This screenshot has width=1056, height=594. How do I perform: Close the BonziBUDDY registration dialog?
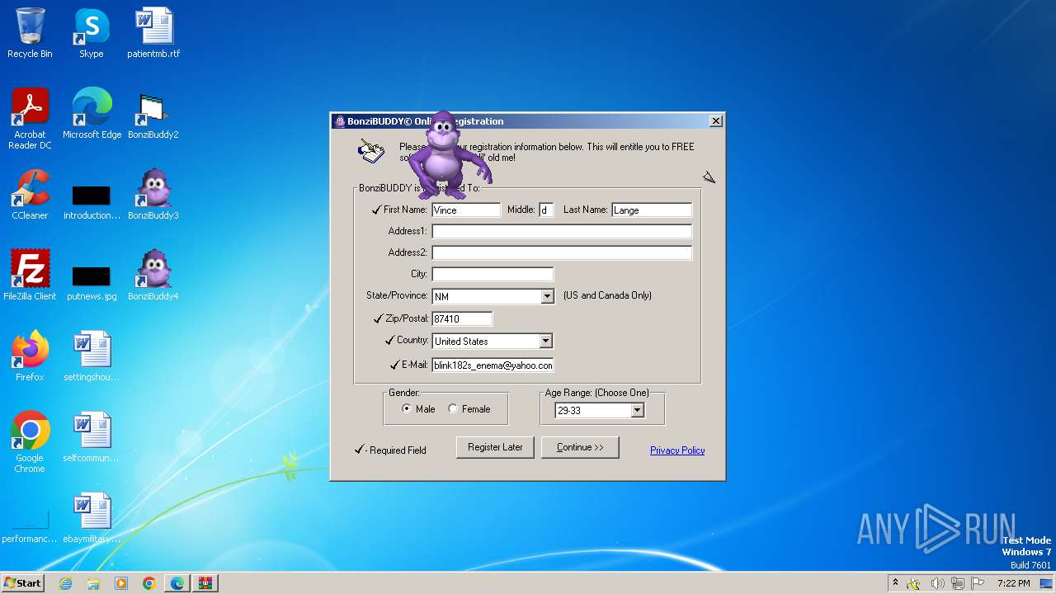[716, 121]
